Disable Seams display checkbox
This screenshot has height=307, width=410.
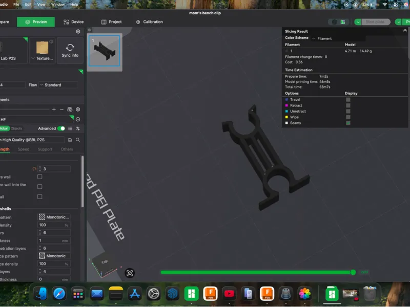click(x=348, y=123)
